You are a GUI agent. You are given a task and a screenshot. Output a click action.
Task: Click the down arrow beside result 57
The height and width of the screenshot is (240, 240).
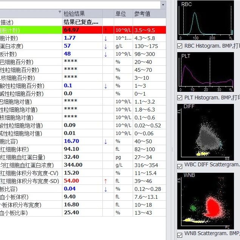tap(106, 46)
